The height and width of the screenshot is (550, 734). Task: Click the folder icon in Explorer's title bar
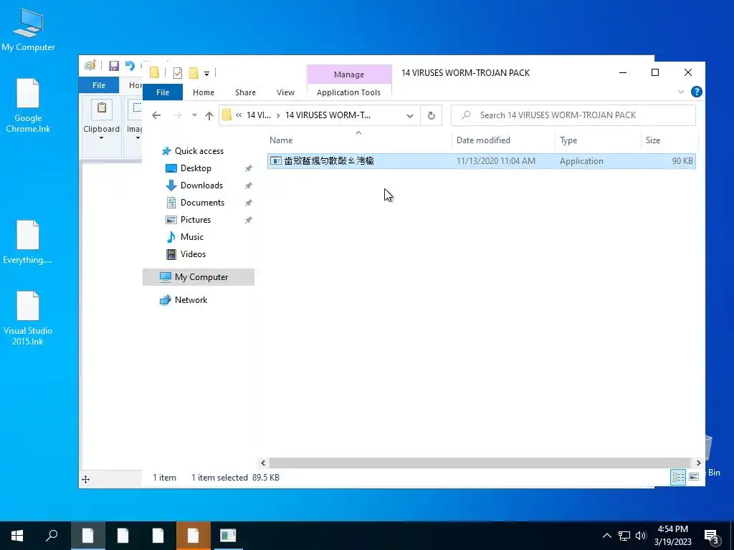[154, 72]
